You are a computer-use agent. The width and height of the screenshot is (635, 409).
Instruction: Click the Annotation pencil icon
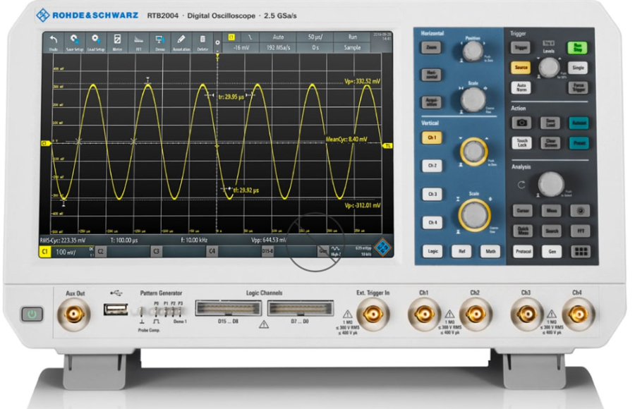point(181,42)
